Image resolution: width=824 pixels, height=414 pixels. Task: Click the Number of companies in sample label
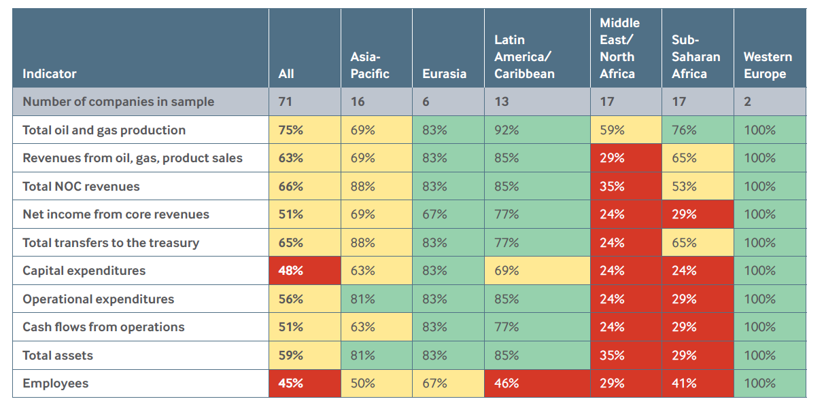point(118,102)
